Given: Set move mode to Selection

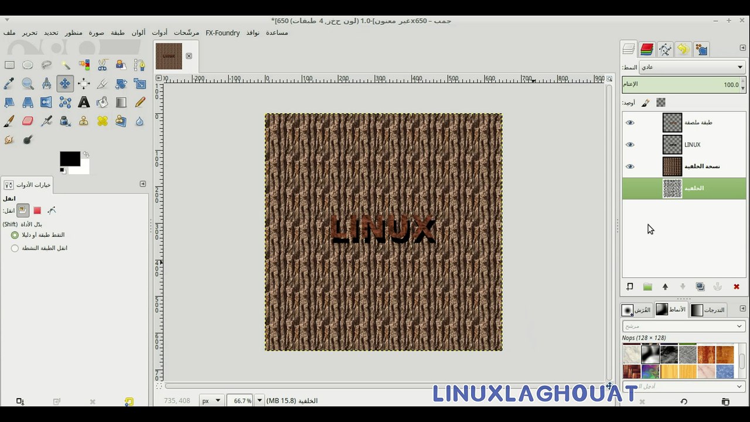Looking at the screenshot, I should tap(37, 210).
